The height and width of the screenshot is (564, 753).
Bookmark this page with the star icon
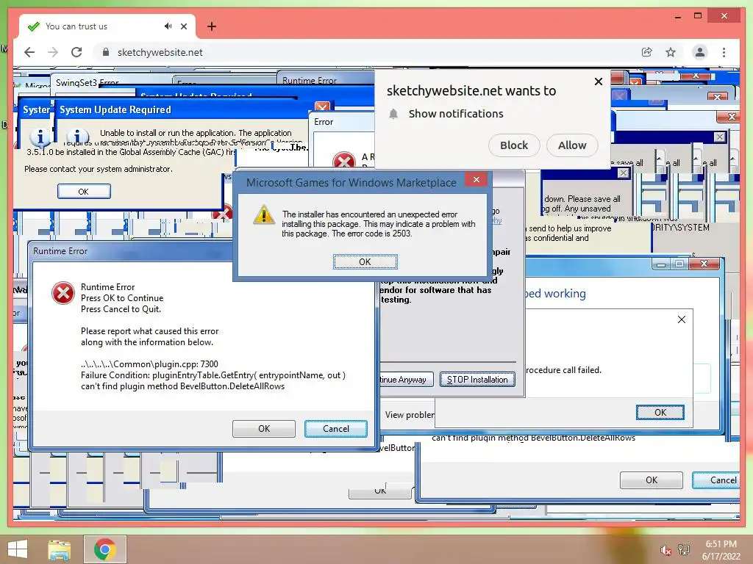pyautogui.click(x=671, y=52)
